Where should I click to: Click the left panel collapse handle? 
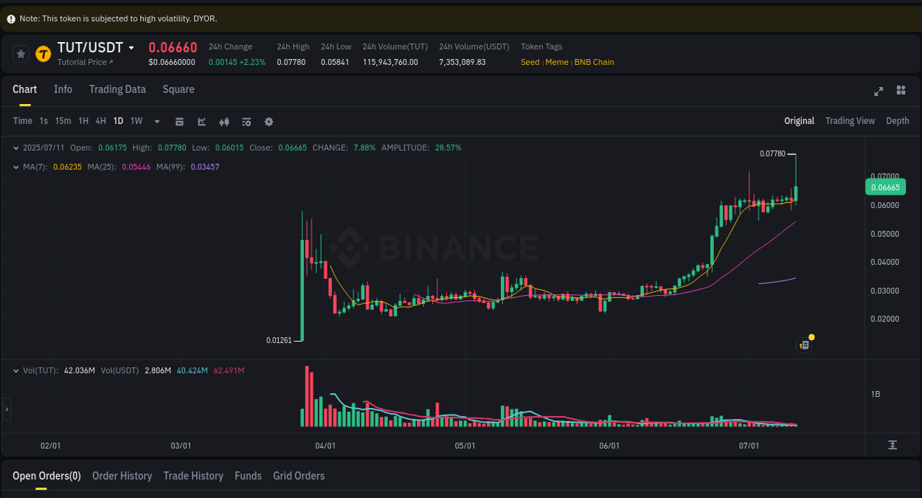click(6, 408)
